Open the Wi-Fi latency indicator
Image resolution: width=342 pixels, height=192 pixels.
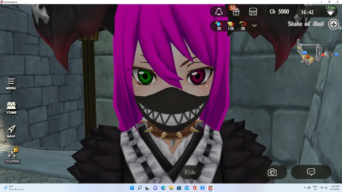[331, 11]
